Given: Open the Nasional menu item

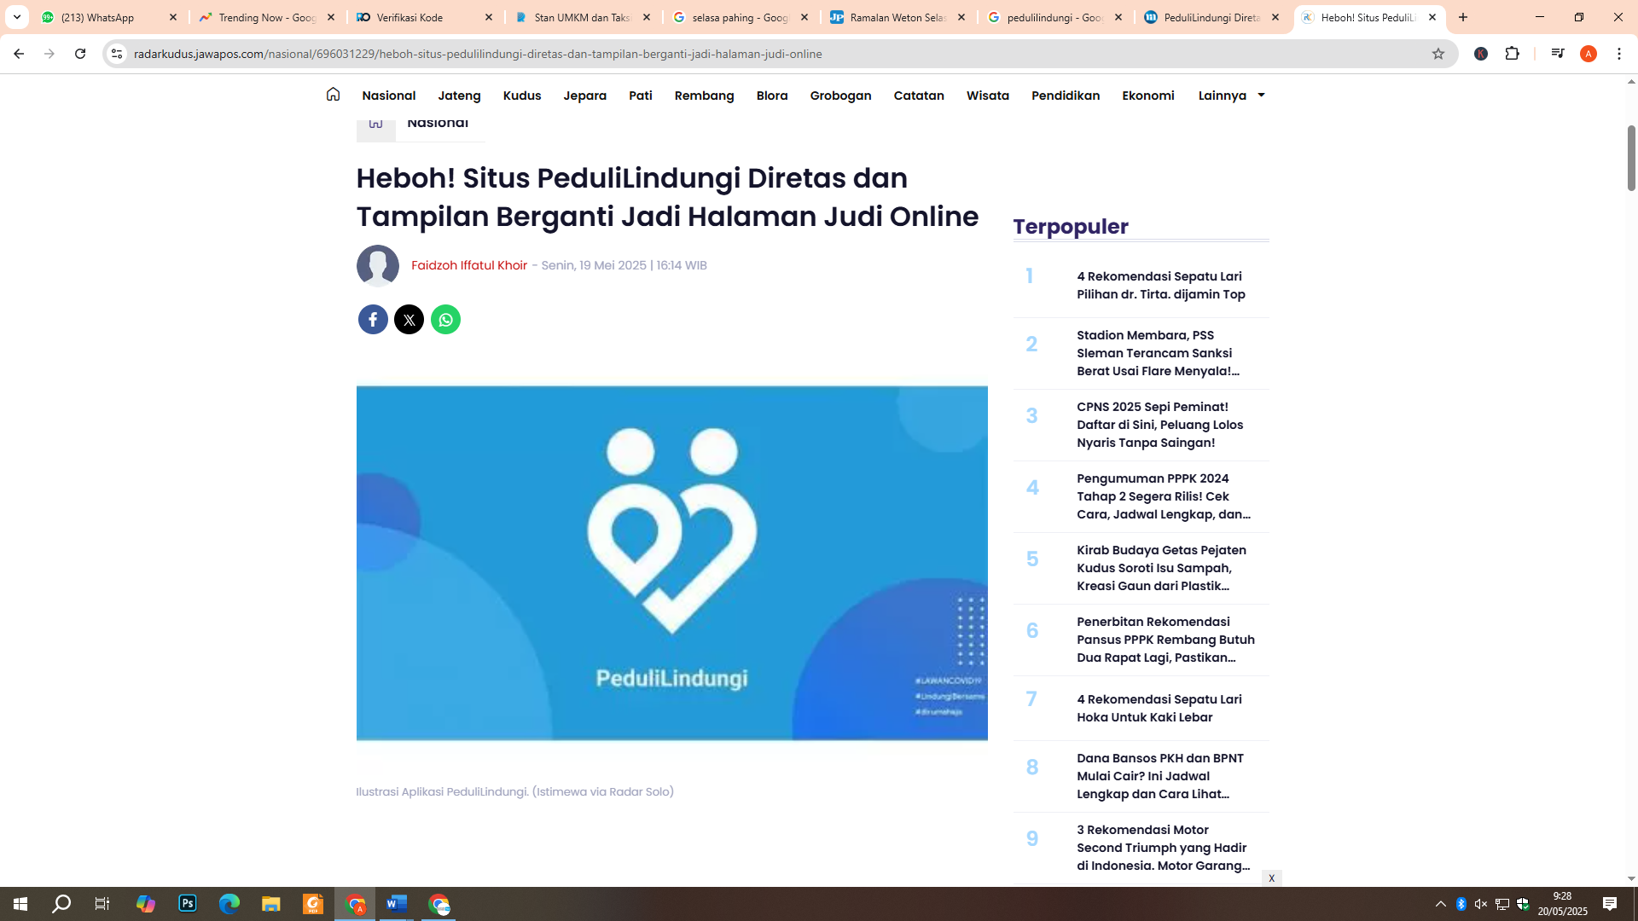Looking at the screenshot, I should [388, 96].
